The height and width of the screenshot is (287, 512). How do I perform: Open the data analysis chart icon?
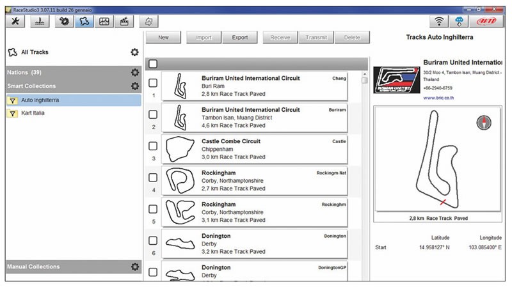coord(104,22)
